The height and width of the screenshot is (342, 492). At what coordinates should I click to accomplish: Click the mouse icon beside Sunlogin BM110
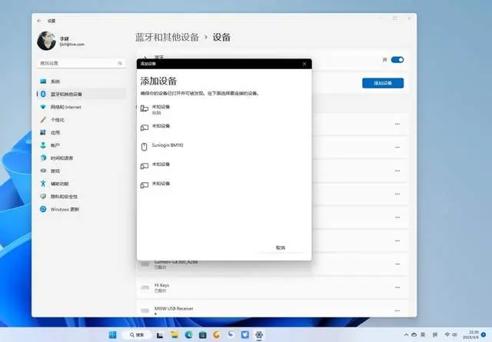(x=144, y=147)
